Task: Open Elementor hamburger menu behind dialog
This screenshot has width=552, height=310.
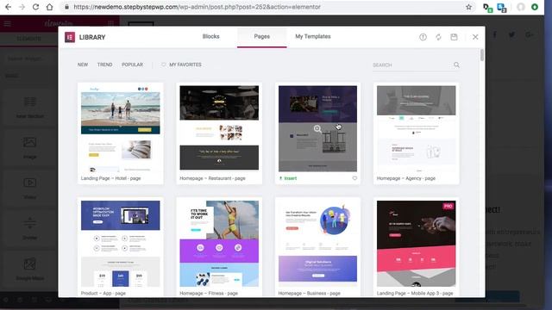Action: 8,23
